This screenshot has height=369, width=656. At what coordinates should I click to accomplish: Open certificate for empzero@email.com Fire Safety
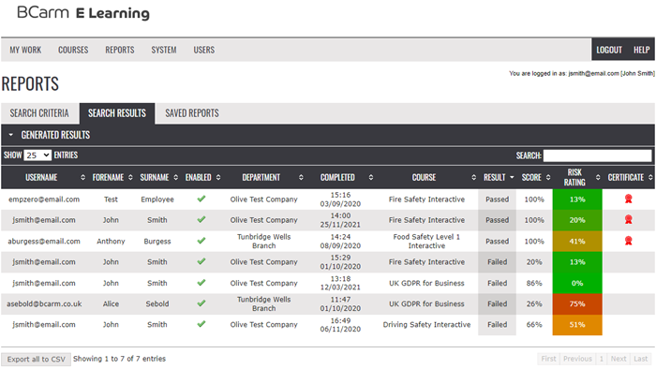click(x=628, y=199)
